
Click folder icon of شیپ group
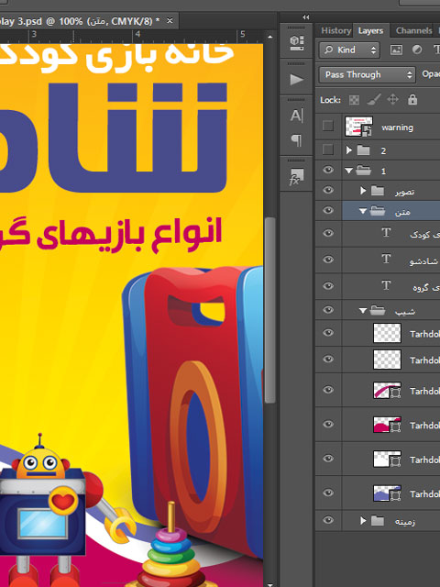(x=377, y=310)
